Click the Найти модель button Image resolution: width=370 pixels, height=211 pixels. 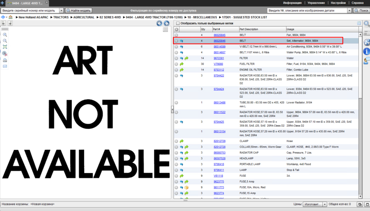78,10
